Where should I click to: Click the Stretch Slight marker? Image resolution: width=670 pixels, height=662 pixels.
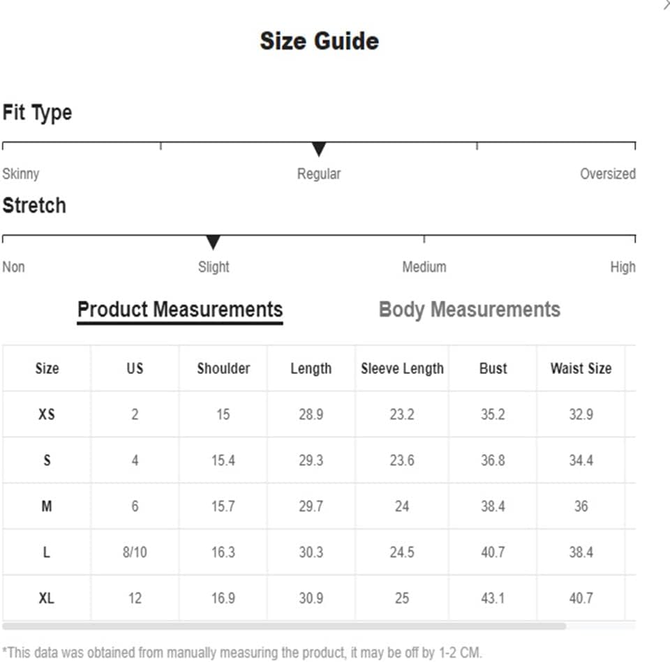[213, 242]
